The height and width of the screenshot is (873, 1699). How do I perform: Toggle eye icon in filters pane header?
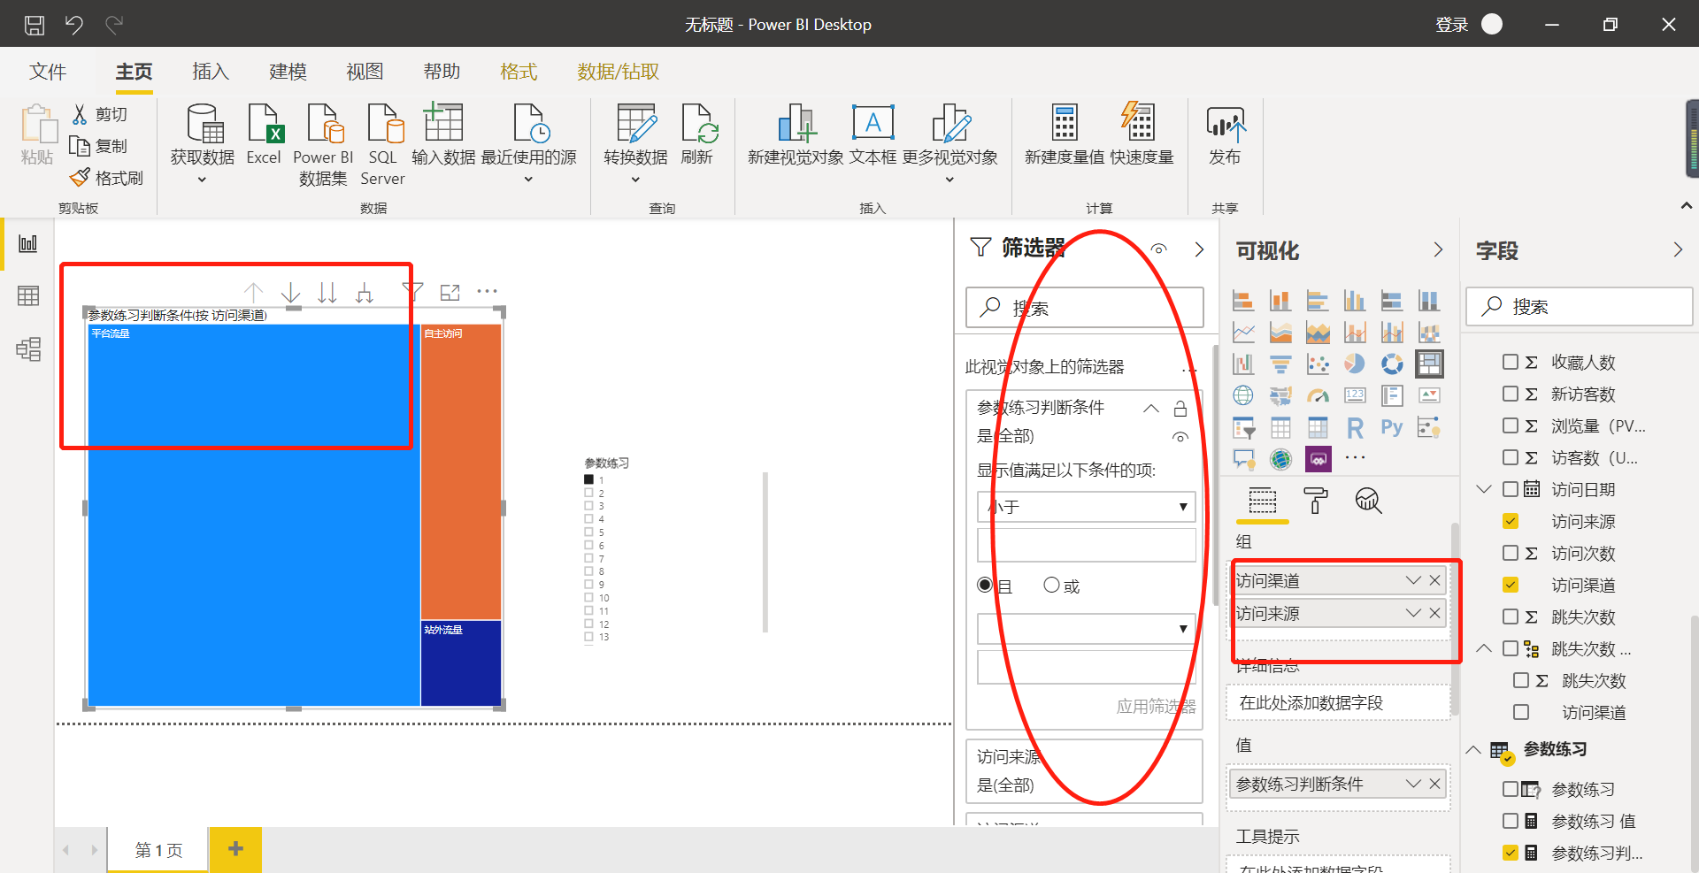pyautogui.click(x=1158, y=249)
